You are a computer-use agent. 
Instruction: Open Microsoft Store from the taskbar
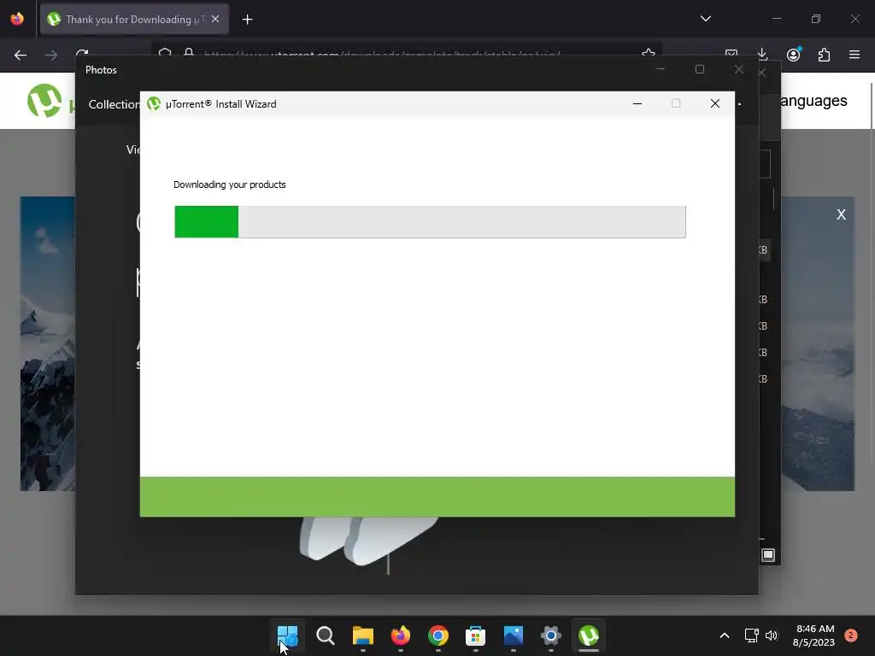coord(475,635)
